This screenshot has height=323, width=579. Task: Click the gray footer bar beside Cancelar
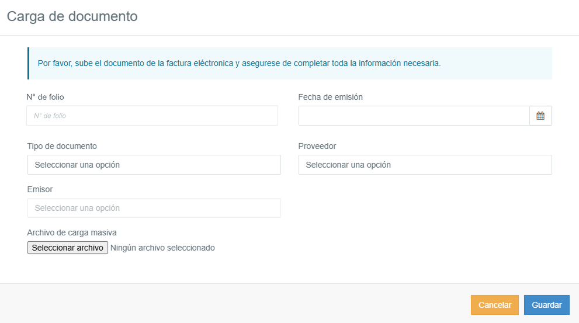[234, 304]
